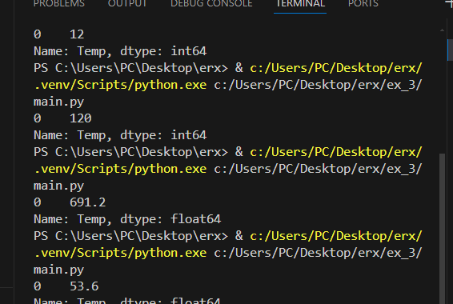Click 'Name: Temp, dtype: float64' line below 691.2
Image resolution: width=453 pixels, height=304 pixels.
[127, 219]
